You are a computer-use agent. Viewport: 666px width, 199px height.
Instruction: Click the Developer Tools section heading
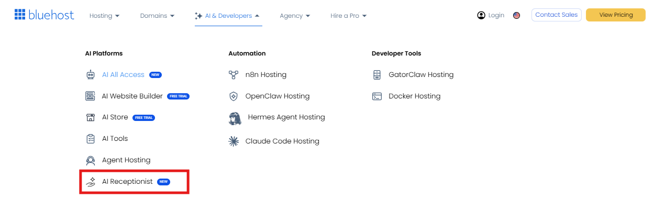(396, 53)
